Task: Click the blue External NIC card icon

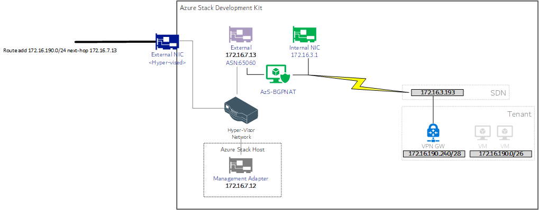Action: pos(167,42)
